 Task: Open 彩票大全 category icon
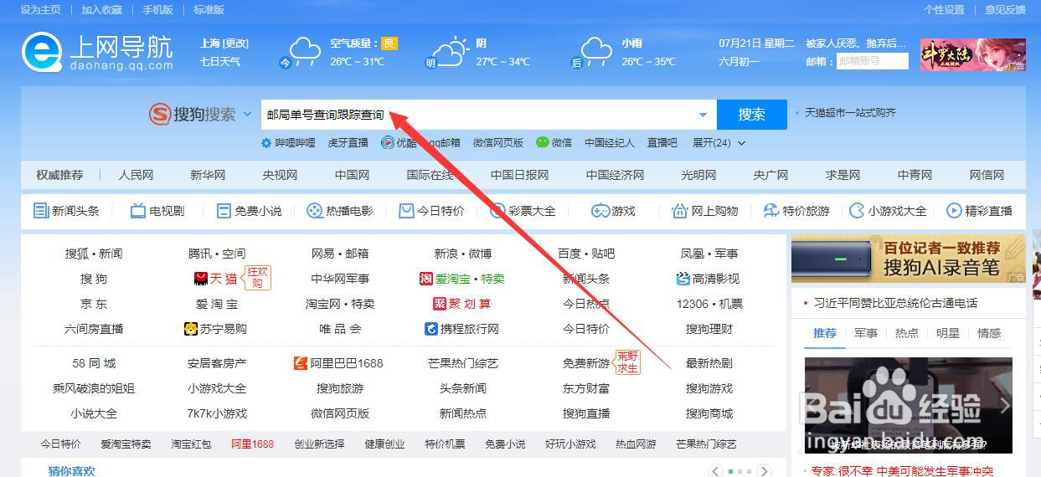pos(497,211)
